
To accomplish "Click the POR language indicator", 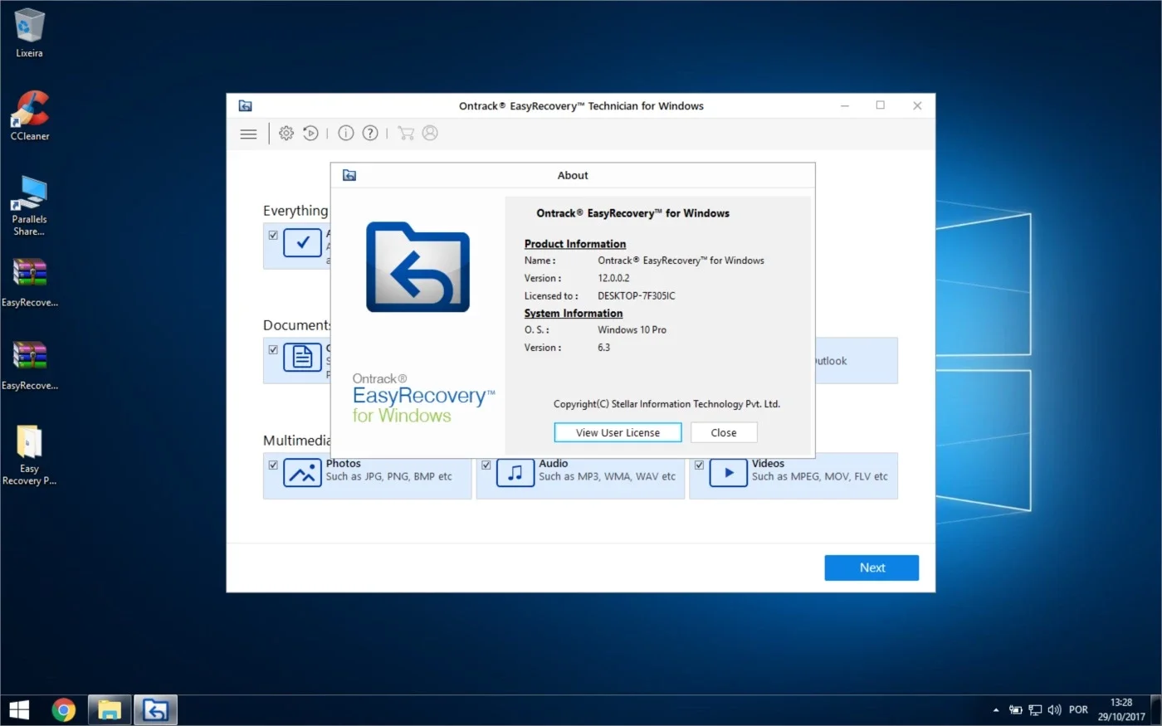I will click(x=1078, y=710).
